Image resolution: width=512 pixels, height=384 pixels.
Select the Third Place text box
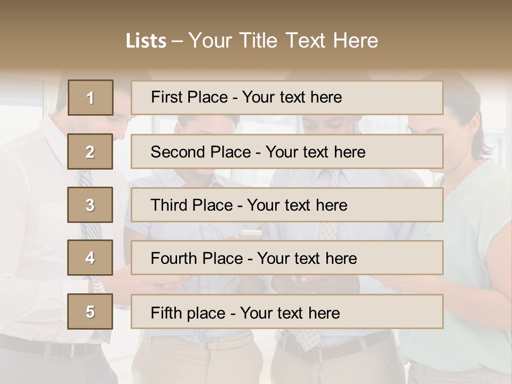point(287,205)
